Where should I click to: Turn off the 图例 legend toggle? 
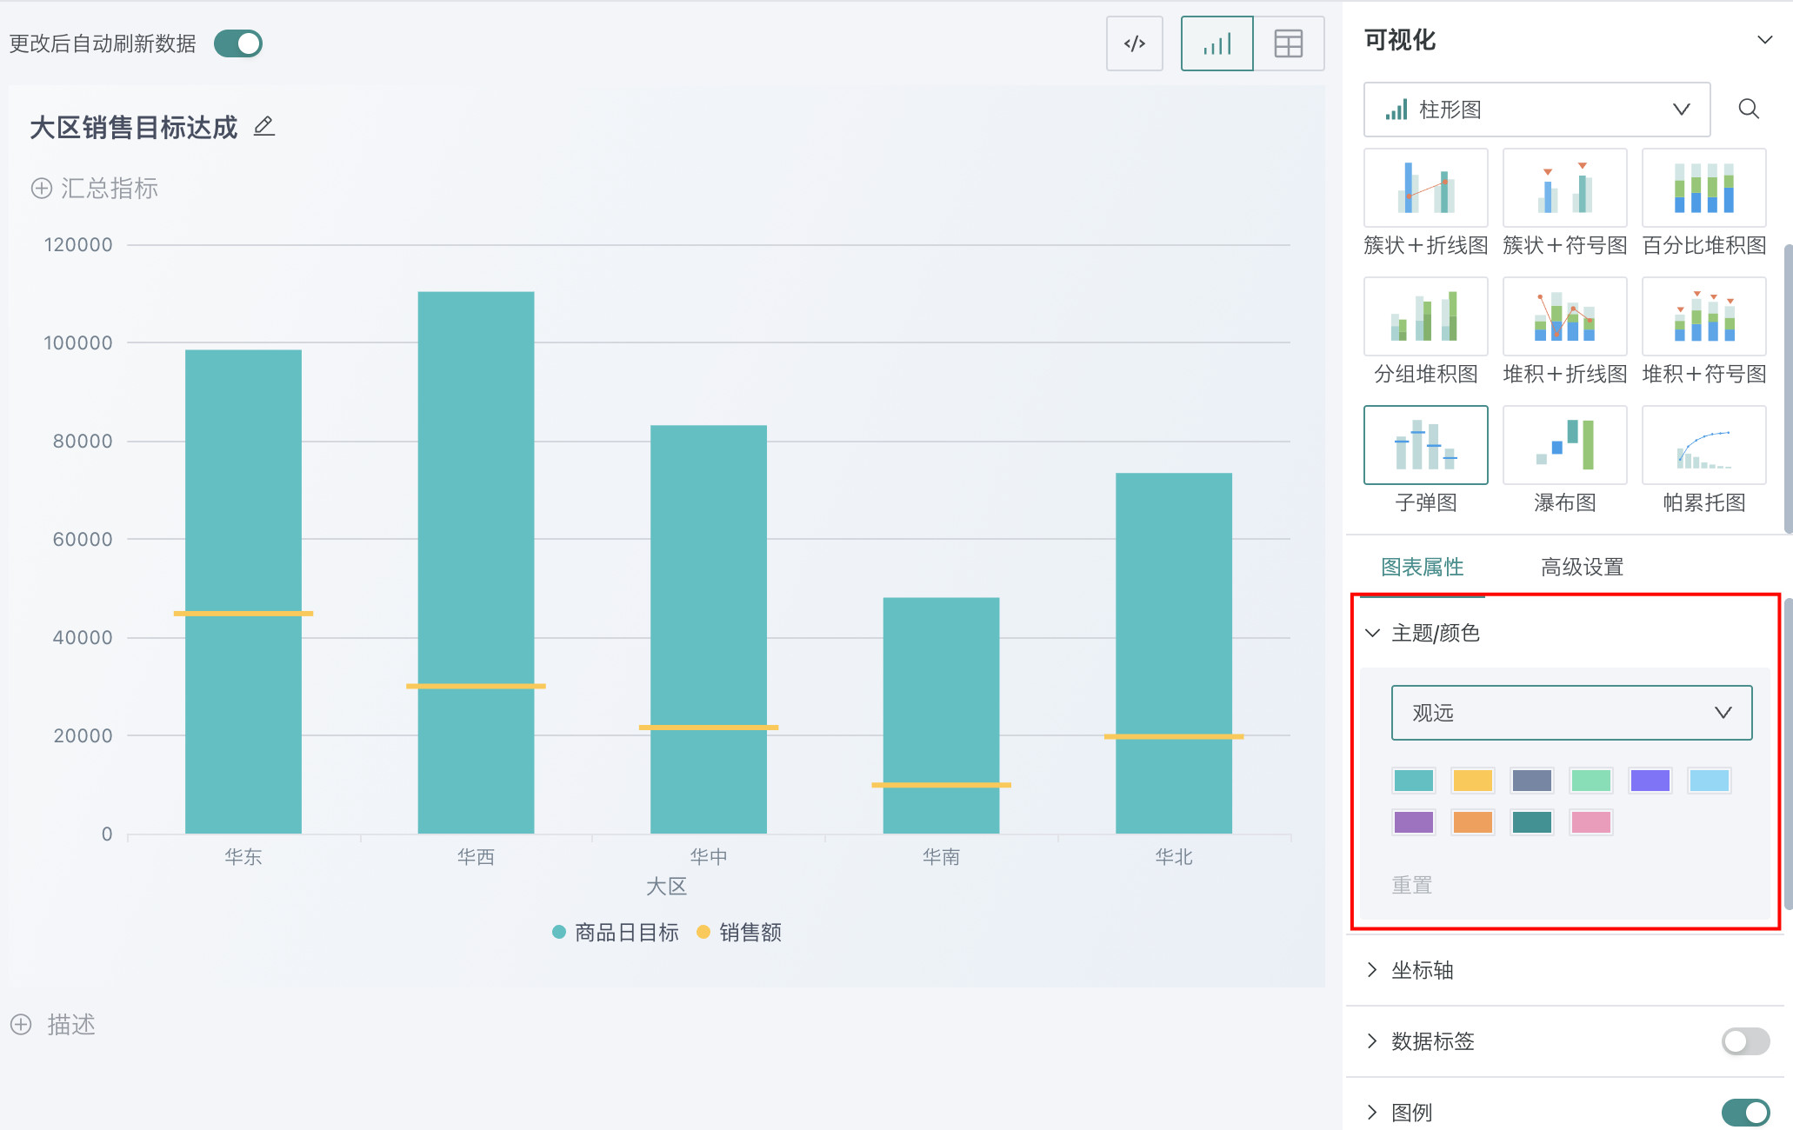click(1744, 1113)
